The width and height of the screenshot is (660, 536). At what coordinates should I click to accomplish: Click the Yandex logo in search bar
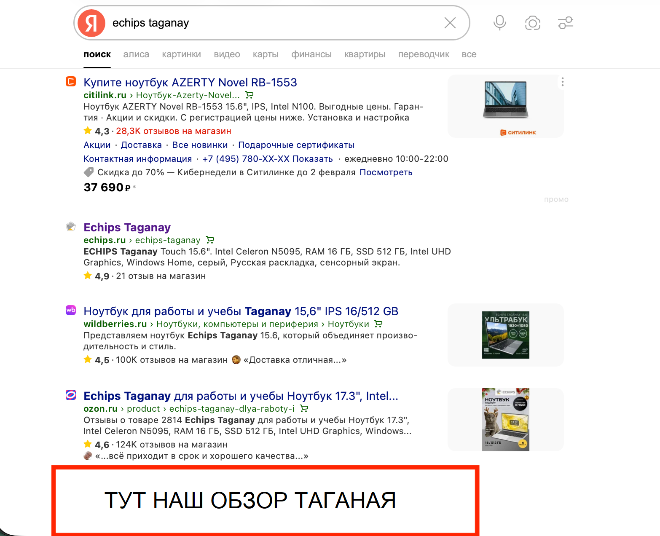[91, 23]
